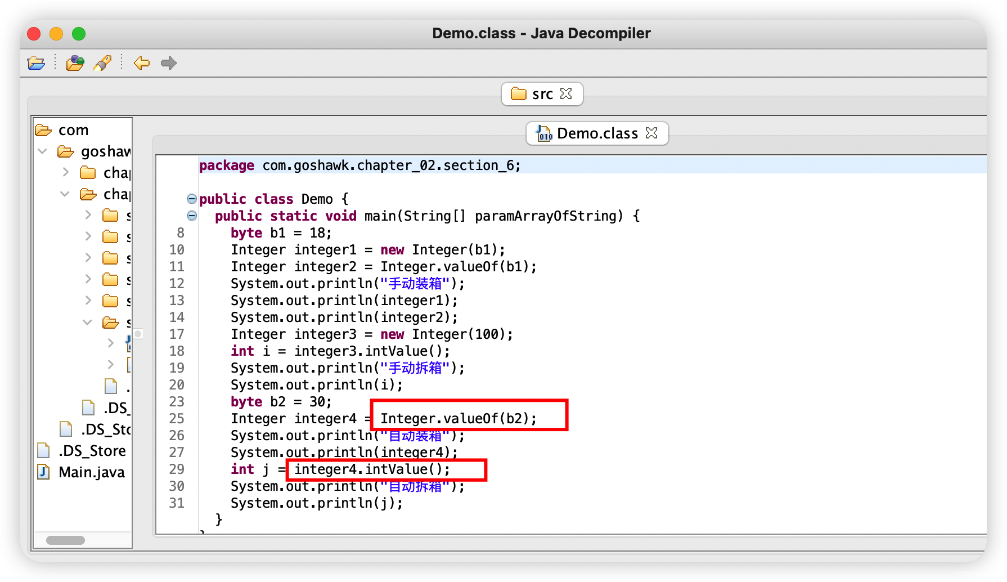
Task: Select the bottom .DS_Store file
Action: [x=92, y=451]
